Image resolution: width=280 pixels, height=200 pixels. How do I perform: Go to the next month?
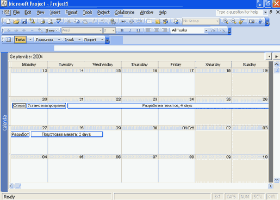pyautogui.click(x=277, y=57)
